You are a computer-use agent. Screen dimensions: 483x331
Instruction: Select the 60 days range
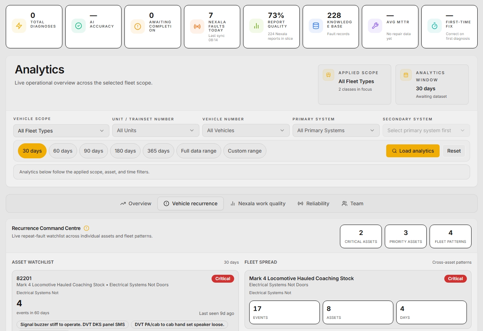tap(63, 151)
